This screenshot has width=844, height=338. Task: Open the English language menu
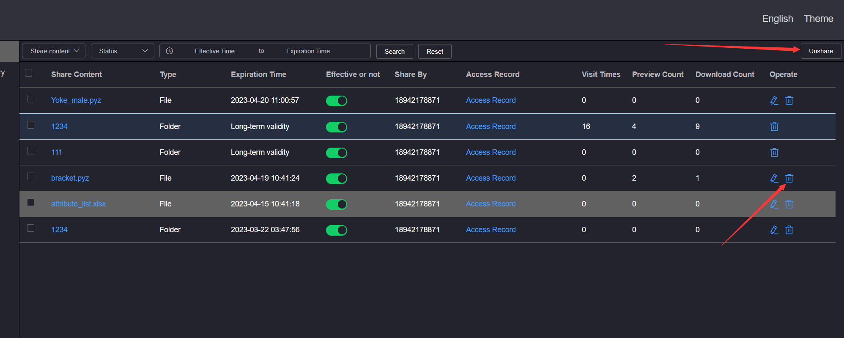(x=777, y=19)
